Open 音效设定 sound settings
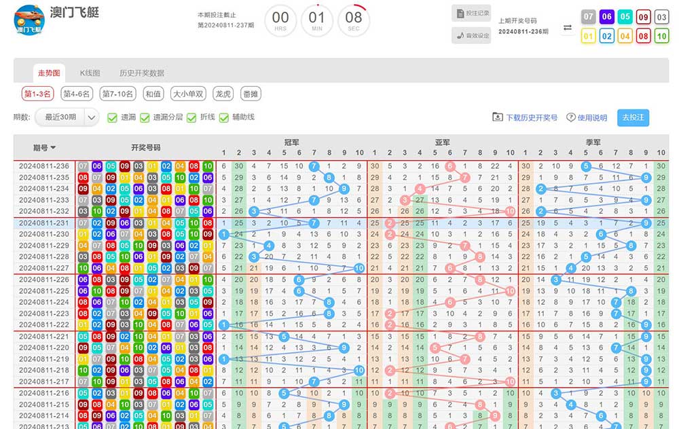This screenshot has width=679, height=429. click(x=471, y=35)
